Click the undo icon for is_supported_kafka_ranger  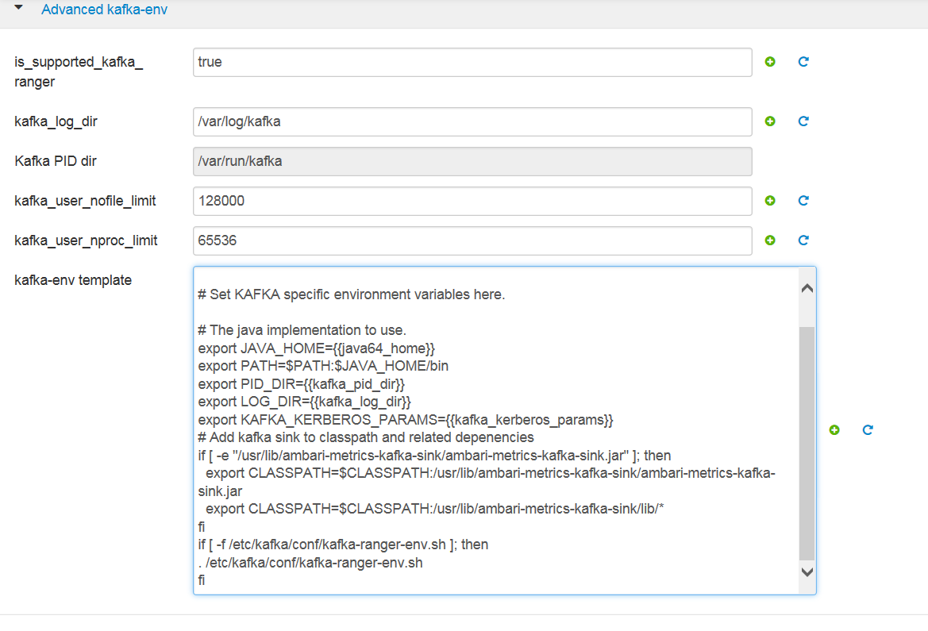coord(803,61)
